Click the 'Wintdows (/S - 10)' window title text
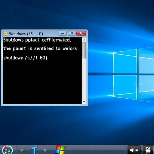This screenshot has height=154, width=154. point(26,34)
